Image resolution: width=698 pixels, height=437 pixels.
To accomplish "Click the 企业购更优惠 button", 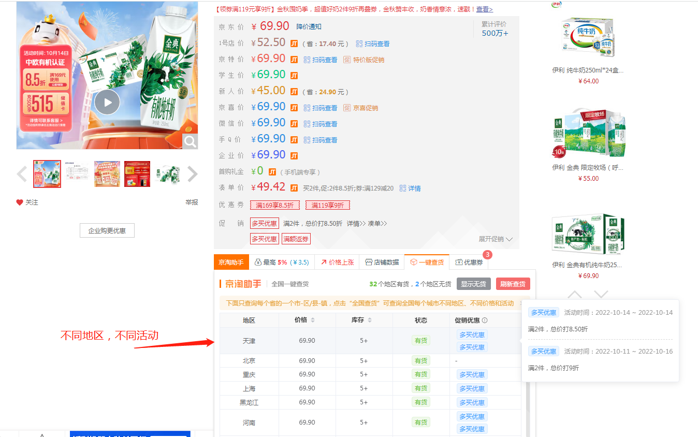I will (x=107, y=230).
